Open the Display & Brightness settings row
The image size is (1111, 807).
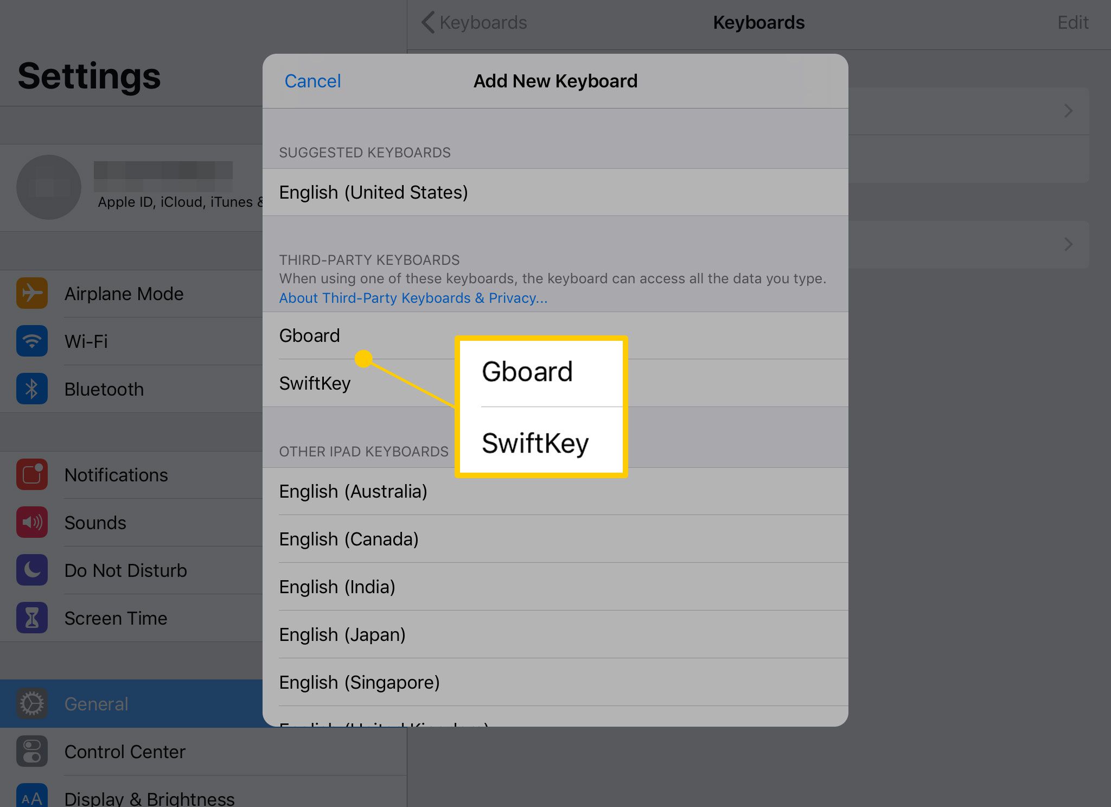click(203, 791)
